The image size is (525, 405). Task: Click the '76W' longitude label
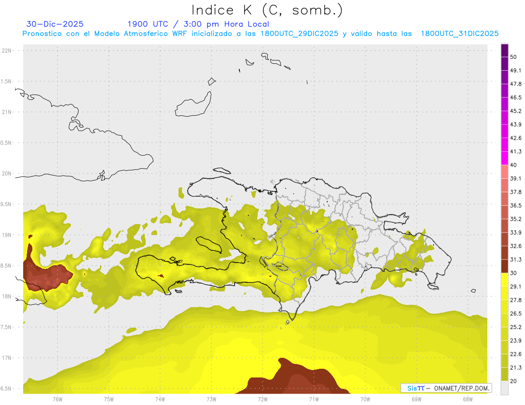coord(57,399)
